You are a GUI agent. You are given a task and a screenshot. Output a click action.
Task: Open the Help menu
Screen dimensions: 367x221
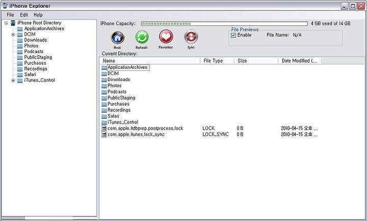38,15
